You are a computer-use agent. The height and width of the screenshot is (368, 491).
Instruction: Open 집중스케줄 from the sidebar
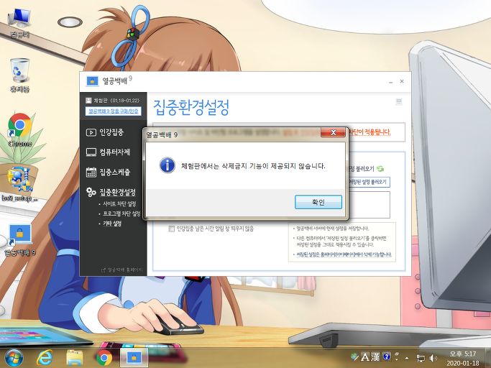114,172
